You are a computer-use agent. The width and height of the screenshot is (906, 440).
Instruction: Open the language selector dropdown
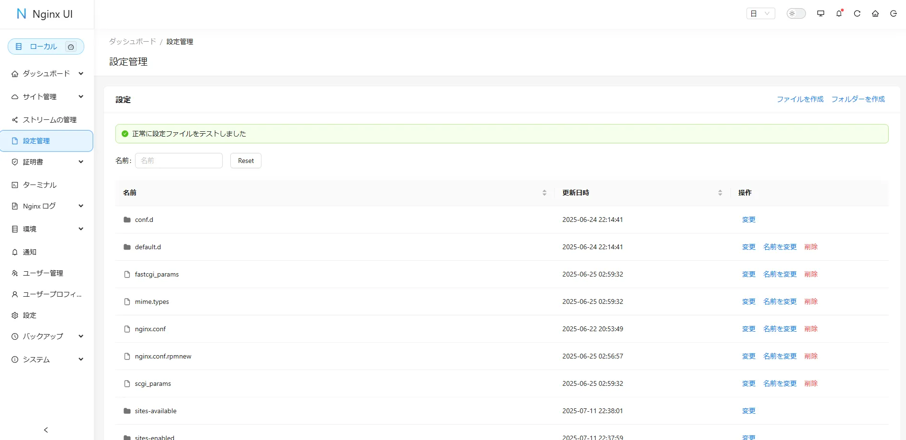(760, 13)
